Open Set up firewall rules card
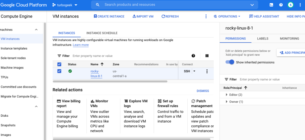Screen dimensions: 305x140 171,111
